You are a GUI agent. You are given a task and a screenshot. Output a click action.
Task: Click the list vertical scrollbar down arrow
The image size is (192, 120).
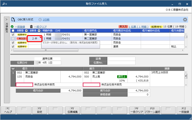pos(186,47)
